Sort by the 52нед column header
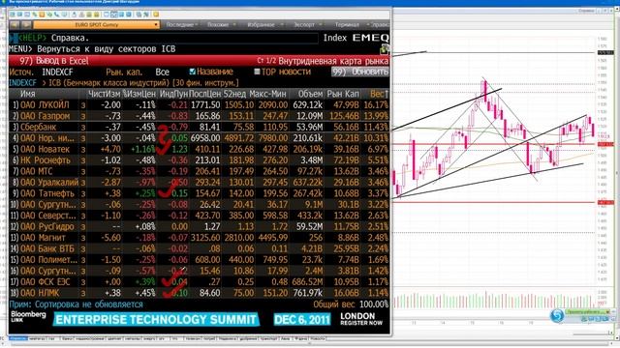 click(234, 94)
